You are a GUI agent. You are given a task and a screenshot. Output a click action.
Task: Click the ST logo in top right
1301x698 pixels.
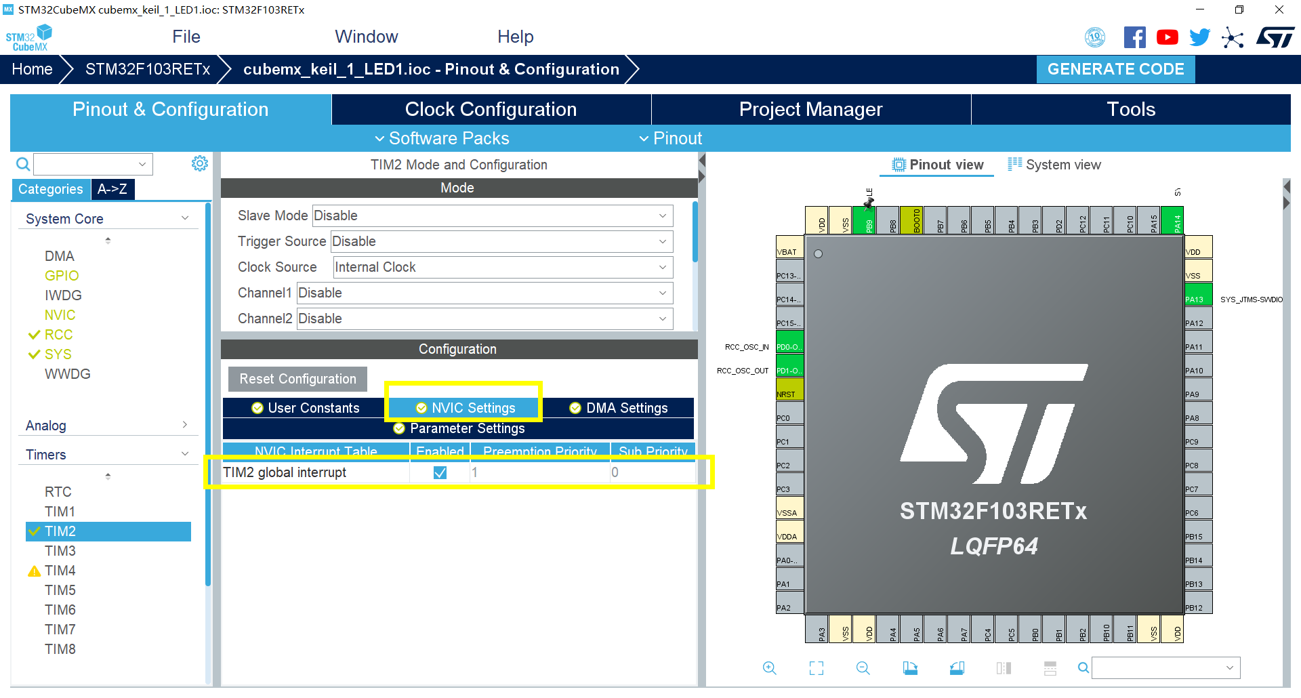click(x=1275, y=37)
